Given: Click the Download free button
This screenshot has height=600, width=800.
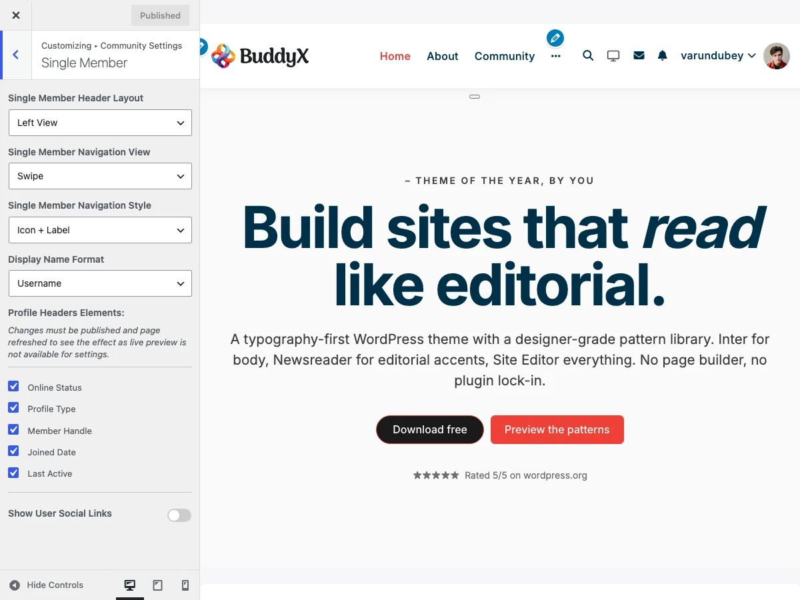Looking at the screenshot, I should 430,429.
